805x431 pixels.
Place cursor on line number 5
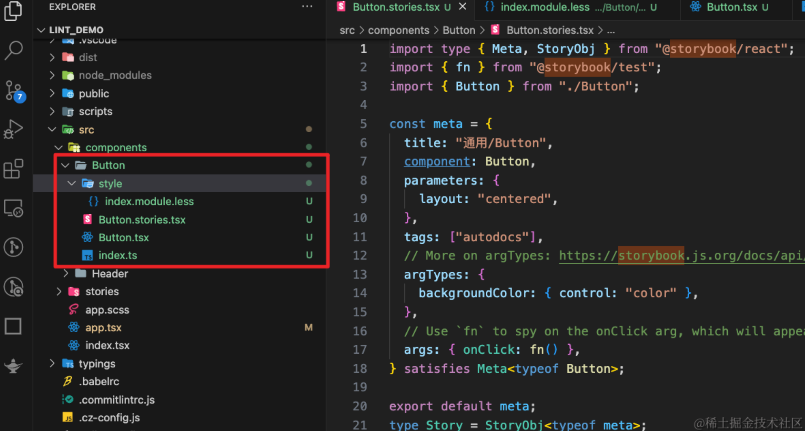point(364,124)
